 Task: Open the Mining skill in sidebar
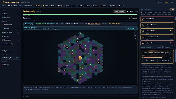[x=11, y=14]
